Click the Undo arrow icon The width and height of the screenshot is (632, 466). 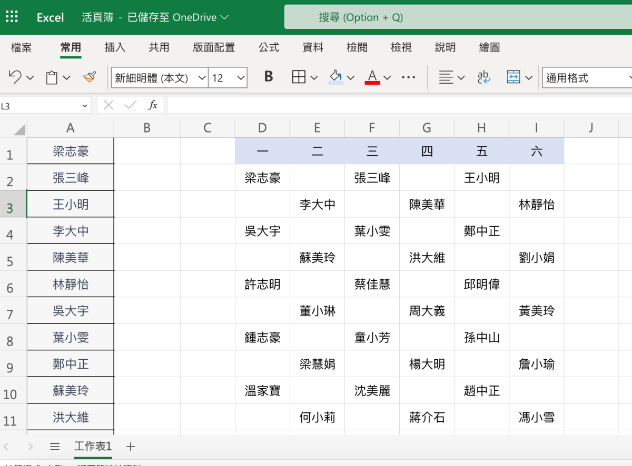[x=15, y=78]
